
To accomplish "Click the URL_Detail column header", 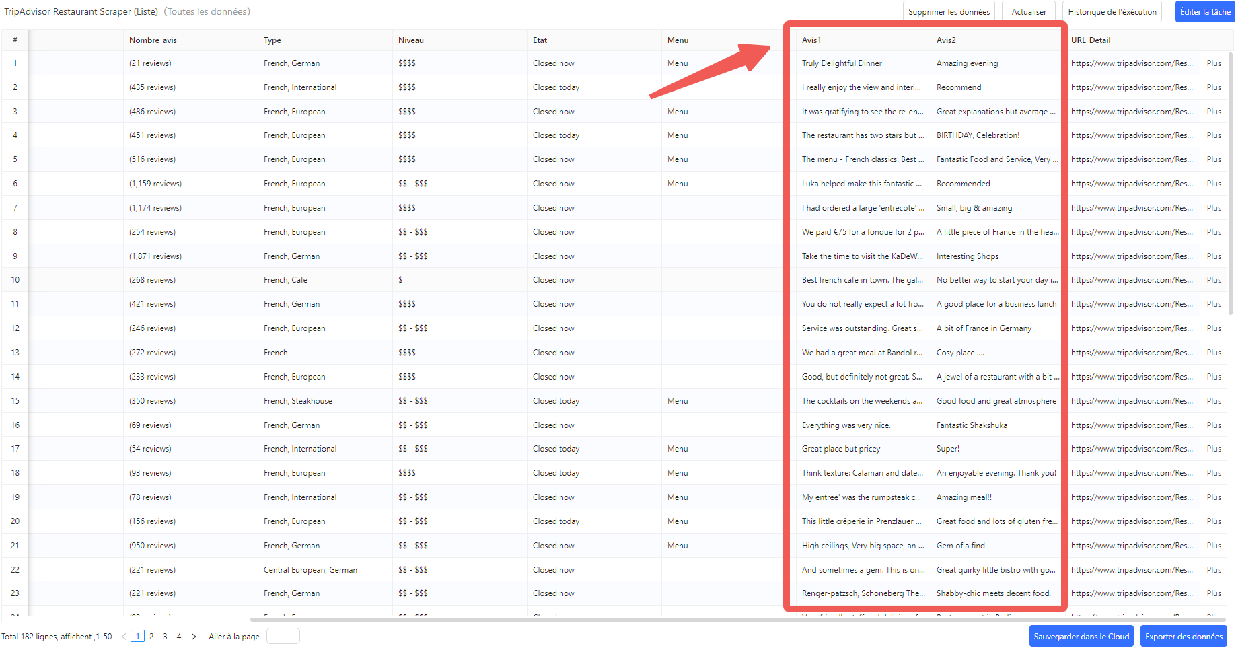I will pos(1091,40).
